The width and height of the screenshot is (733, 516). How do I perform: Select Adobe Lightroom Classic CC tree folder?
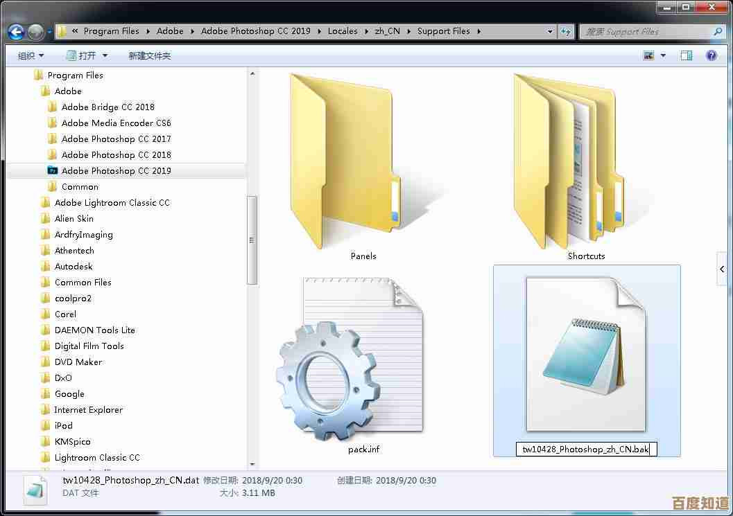click(x=112, y=202)
